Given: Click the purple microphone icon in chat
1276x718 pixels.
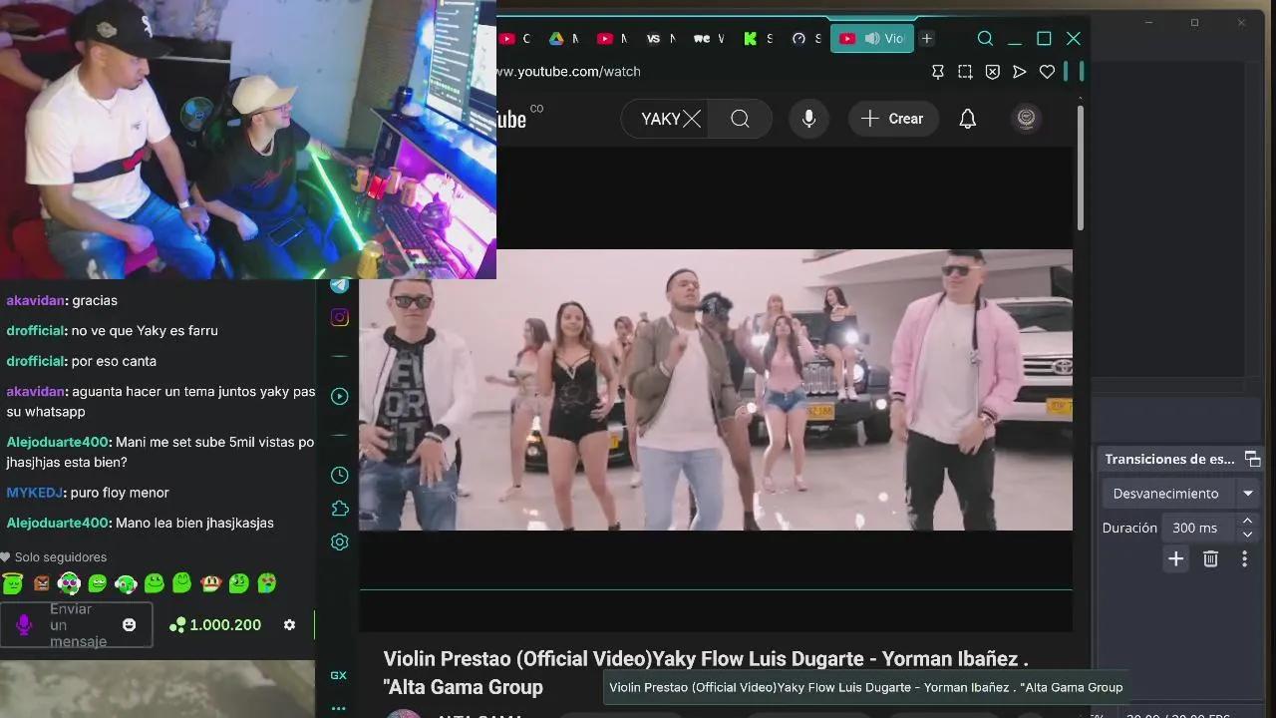Looking at the screenshot, I should click(24, 624).
